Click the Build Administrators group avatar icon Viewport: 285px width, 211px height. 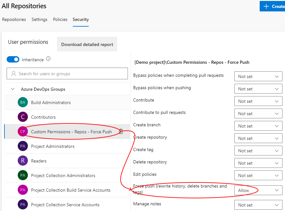pos(22,102)
